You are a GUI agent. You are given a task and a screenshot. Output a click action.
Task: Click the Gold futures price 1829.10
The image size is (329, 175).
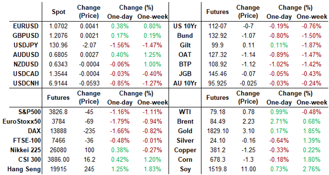tap(218, 131)
